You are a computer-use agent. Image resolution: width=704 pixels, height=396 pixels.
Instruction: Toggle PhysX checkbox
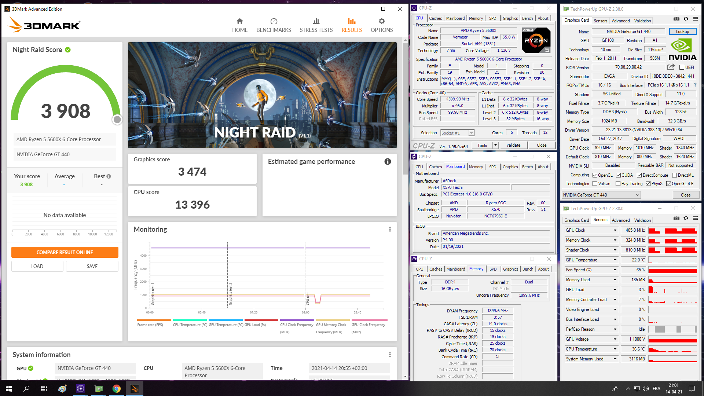point(648,184)
